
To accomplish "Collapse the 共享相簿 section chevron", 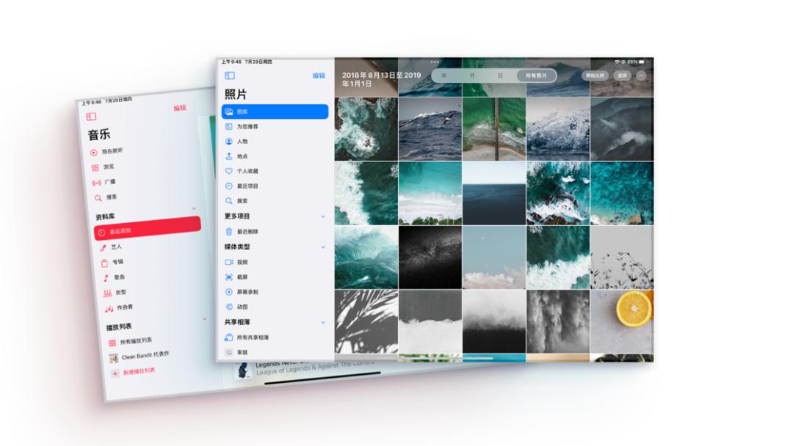I will pos(323,322).
